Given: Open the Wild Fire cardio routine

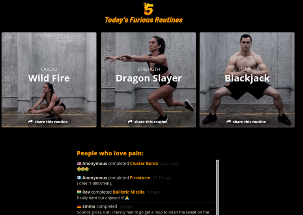Looking at the screenshot, I should (x=49, y=80).
